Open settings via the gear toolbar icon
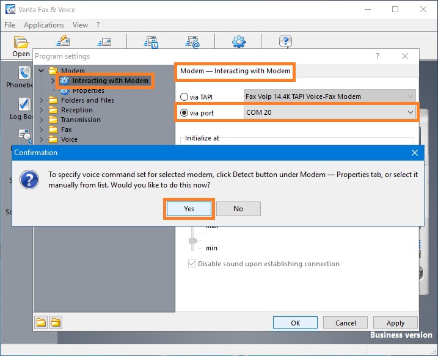 click(239, 42)
